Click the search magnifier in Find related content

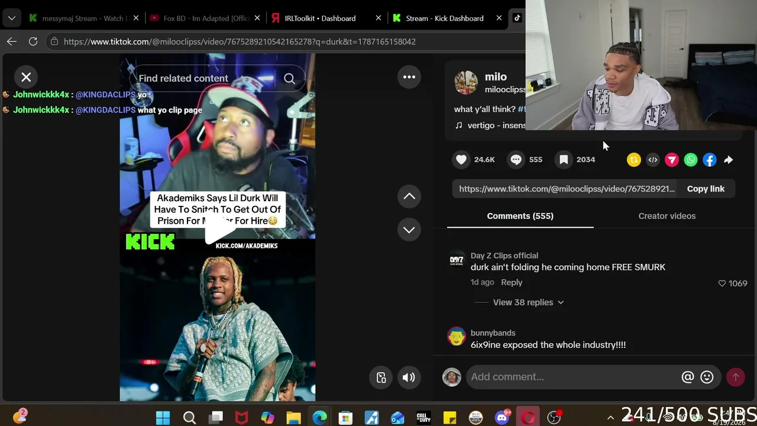pyautogui.click(x=289, y=78)
